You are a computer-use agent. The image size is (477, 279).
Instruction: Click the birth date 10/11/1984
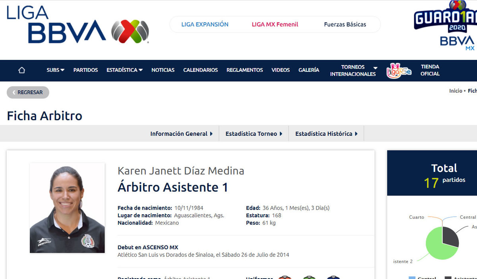pos(189,208)
